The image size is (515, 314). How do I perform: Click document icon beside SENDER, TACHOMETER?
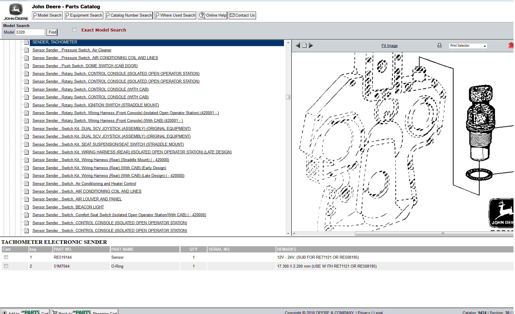coord(26,42)
